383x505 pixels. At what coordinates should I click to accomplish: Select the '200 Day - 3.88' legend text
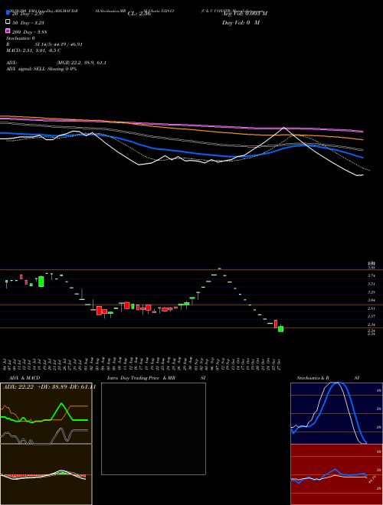[x=29, y=31]
